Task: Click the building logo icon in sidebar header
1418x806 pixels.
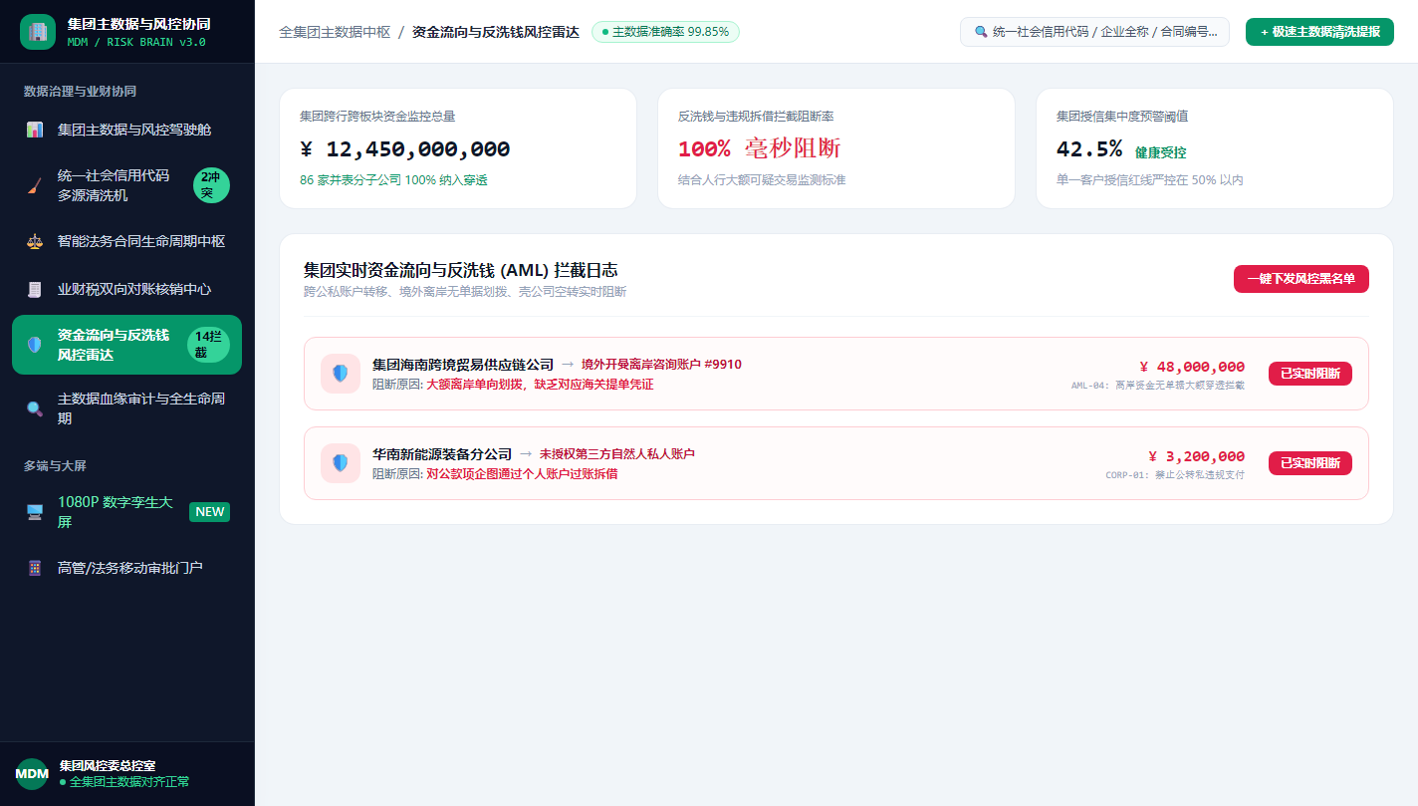Action: point(38,31)
